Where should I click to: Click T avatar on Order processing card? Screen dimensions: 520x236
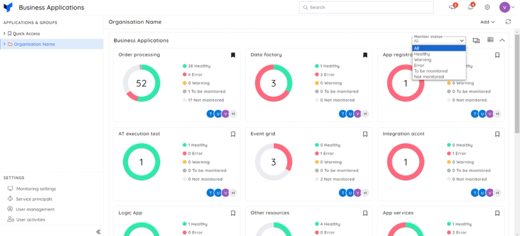(210, 114)
